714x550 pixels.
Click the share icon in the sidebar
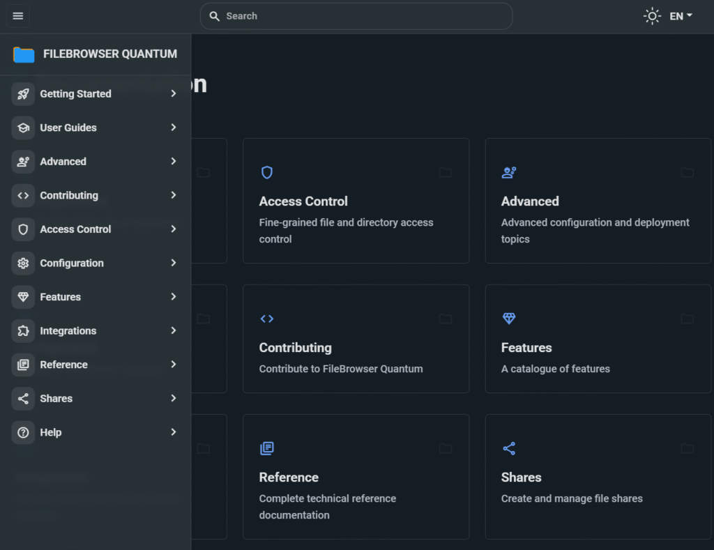[x=23, y=399]
